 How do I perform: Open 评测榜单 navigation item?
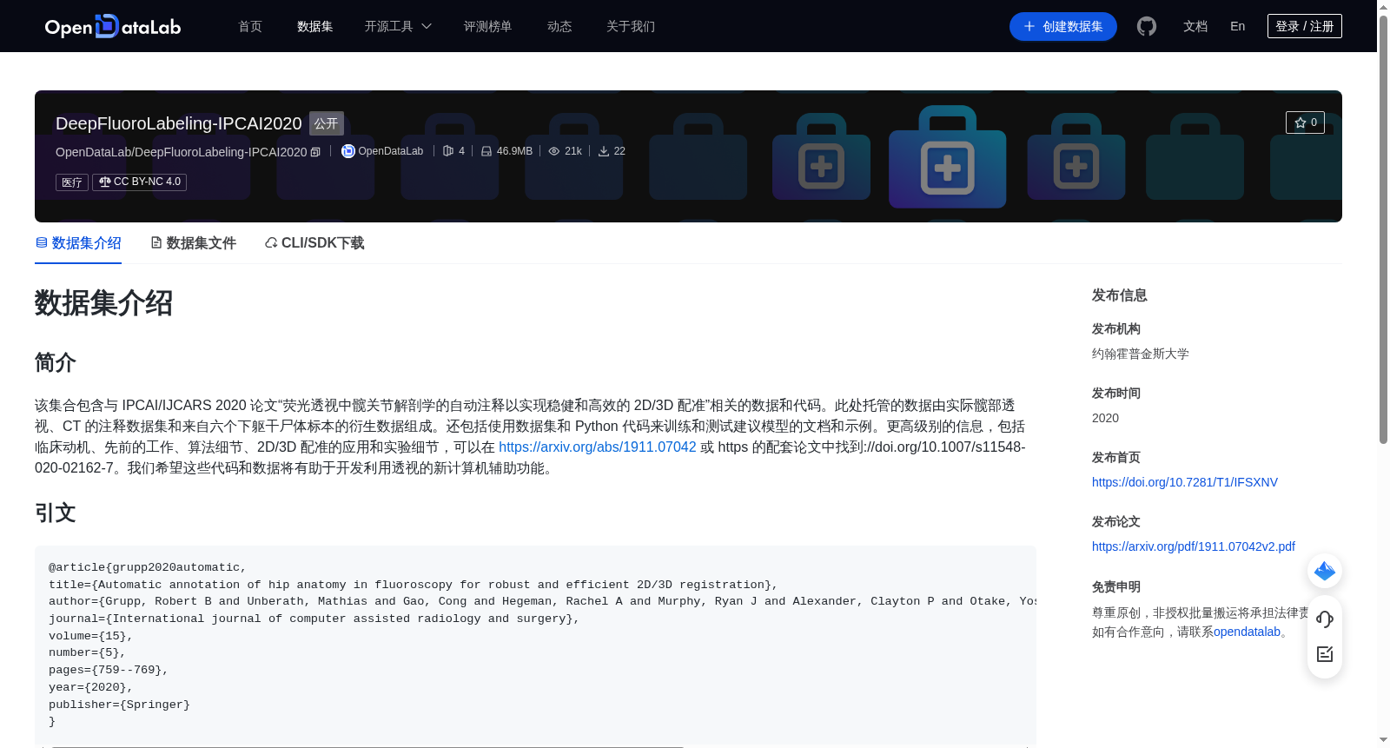(488, 26)
